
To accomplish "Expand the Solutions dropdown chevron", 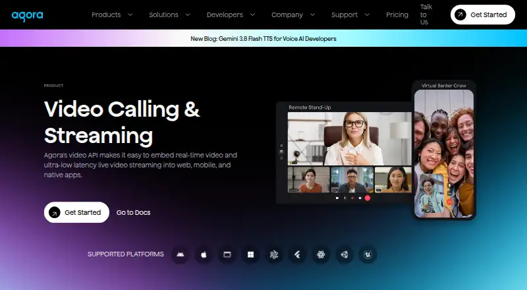I will tap(188, 14).
